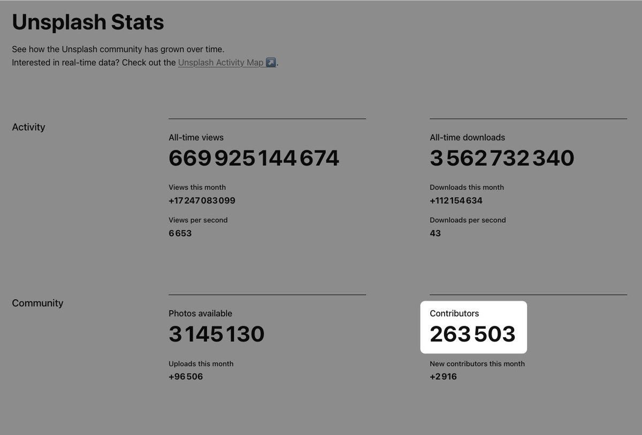Click the All-time downloads label
The height and width of the screenshot is (435, 642).
[x=467, y=137]
